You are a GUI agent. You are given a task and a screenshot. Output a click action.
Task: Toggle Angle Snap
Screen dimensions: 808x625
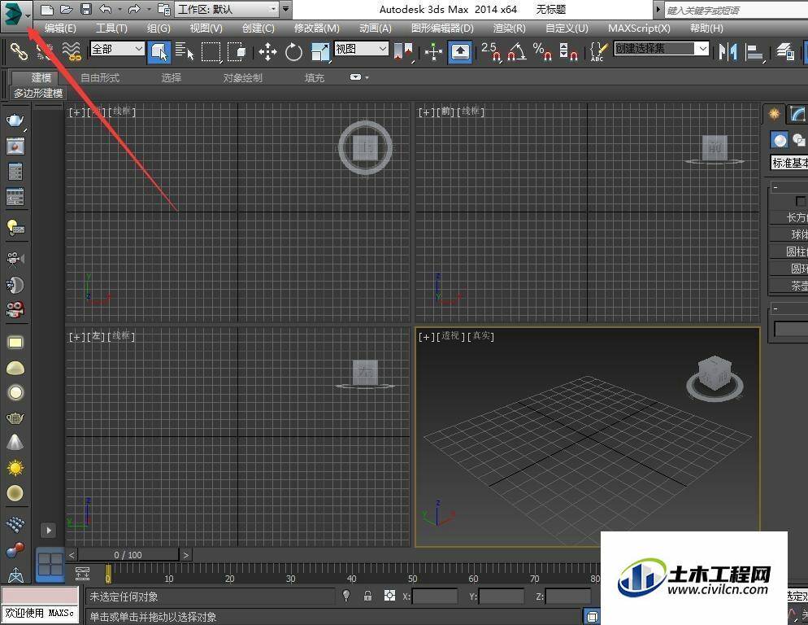517,51
